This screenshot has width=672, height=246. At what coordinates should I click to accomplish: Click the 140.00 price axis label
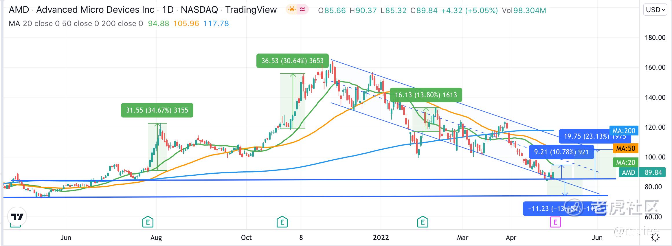click(x=655, y=98)
